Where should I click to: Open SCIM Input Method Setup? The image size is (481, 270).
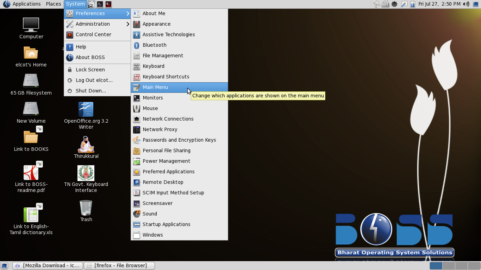click(x=179, y=193)
